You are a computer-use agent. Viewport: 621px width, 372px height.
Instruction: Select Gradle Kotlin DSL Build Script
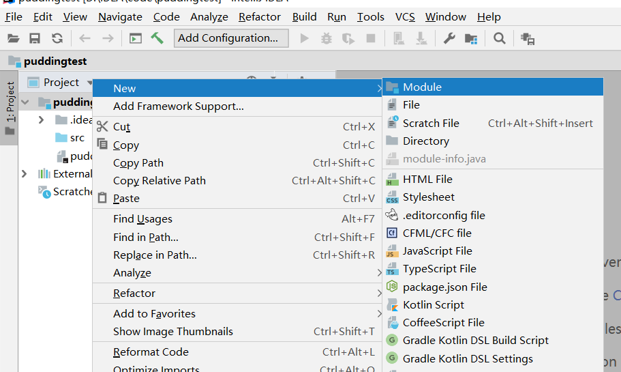[x=493, y=341]
